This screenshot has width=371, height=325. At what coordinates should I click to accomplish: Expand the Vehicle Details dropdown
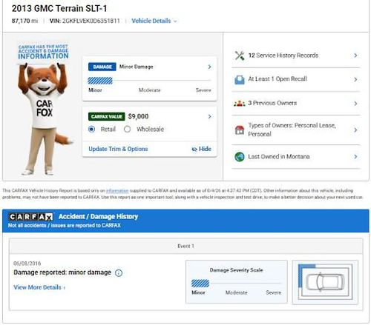(154, 21)
